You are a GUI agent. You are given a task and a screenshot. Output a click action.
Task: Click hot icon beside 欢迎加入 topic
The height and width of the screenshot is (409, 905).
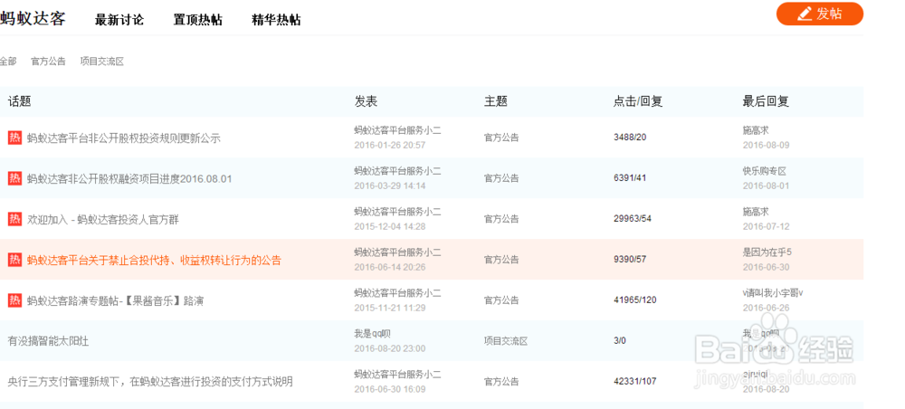click(x=14, y=219)
